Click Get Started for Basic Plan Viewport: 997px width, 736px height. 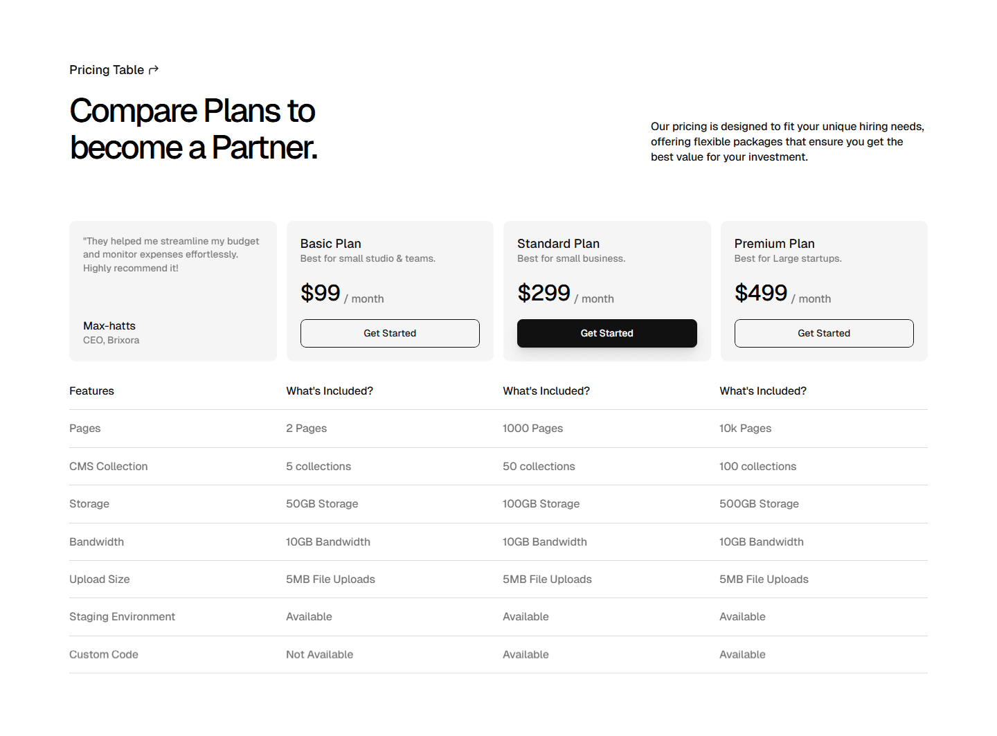390,333
